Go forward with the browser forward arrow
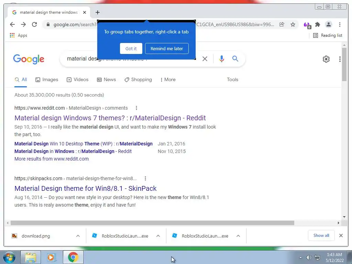The image size is (352, 264). [23, 24]
